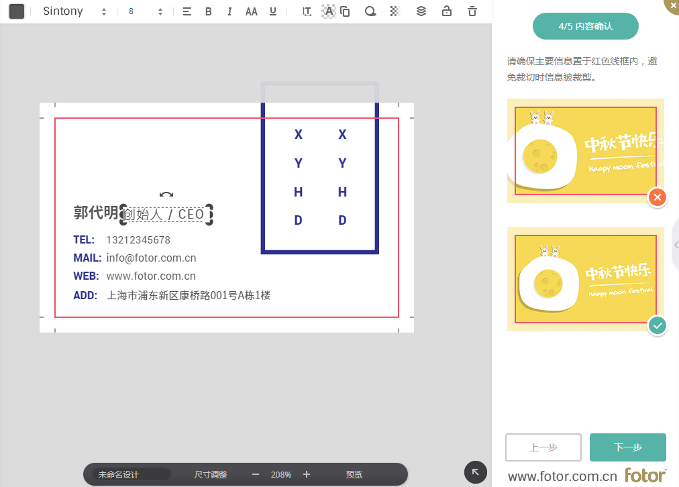The height and width of the screenshot is (487, 679).
Task: Open the Sintony font dropdown
Action: [x=74, y=11]
